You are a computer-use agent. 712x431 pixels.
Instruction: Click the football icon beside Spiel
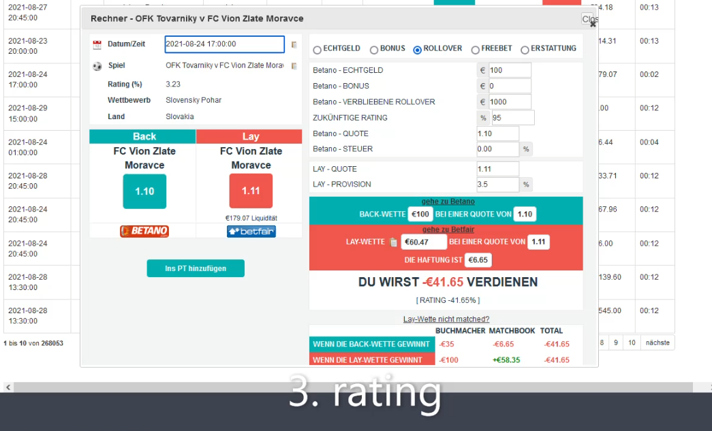pos(97,66)
